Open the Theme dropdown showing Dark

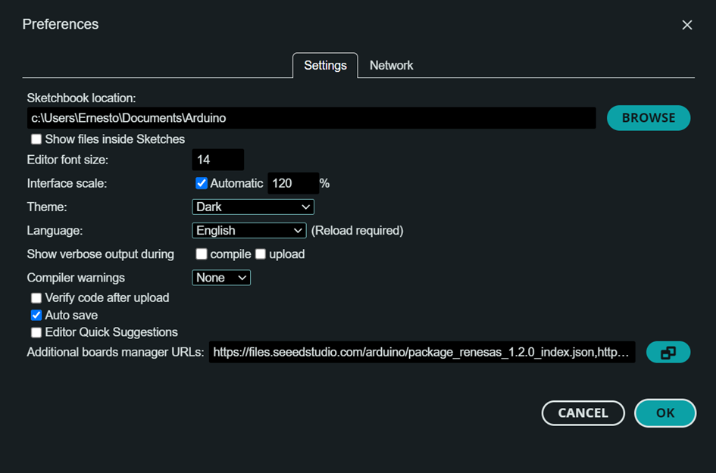tap(253, 207)
